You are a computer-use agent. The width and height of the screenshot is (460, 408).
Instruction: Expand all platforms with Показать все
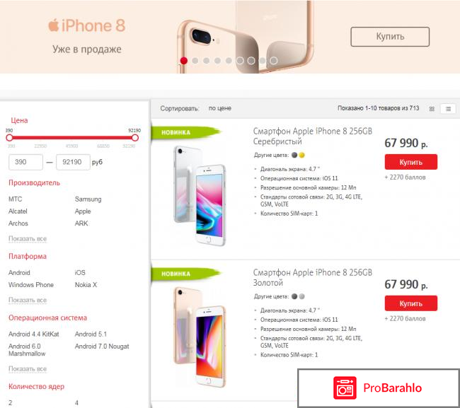tap(28, 300)
